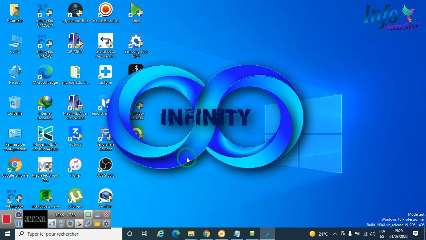
Task: Launch dr.fone desktop shortcut
Action: [106, 75]
